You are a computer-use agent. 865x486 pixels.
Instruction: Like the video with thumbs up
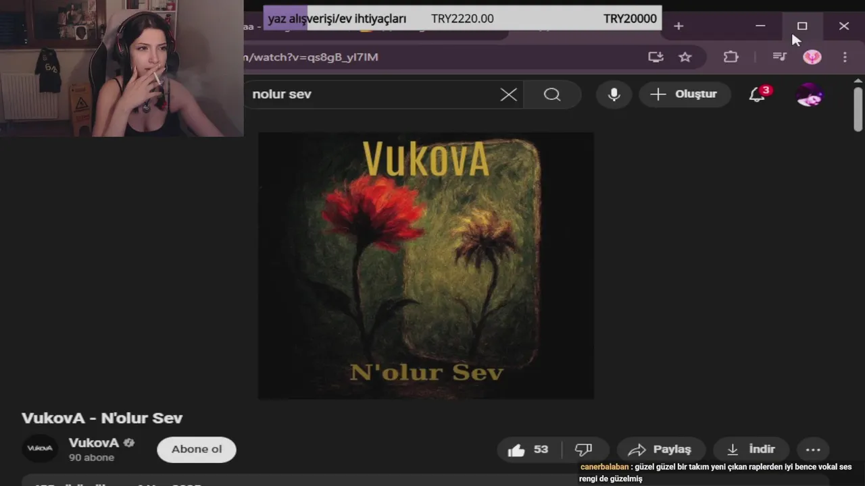[530, 450]
